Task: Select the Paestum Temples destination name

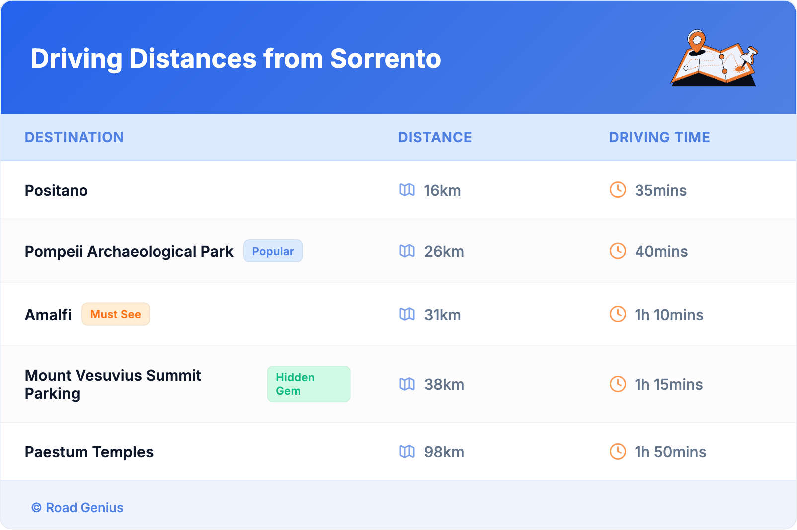Action: [89, 452]
